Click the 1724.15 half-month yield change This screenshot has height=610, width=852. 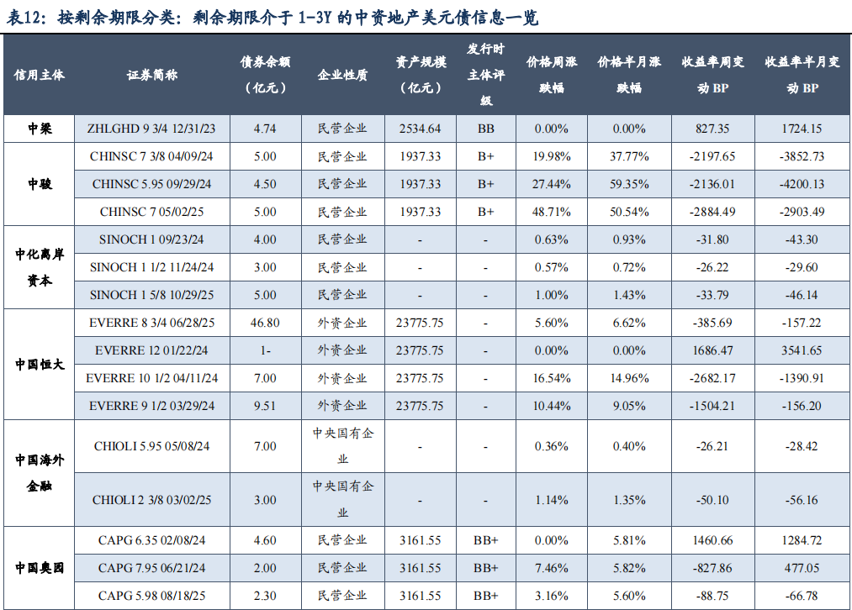(802, 129)
